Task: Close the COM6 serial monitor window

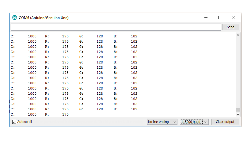Action: [x=234, y=17]
